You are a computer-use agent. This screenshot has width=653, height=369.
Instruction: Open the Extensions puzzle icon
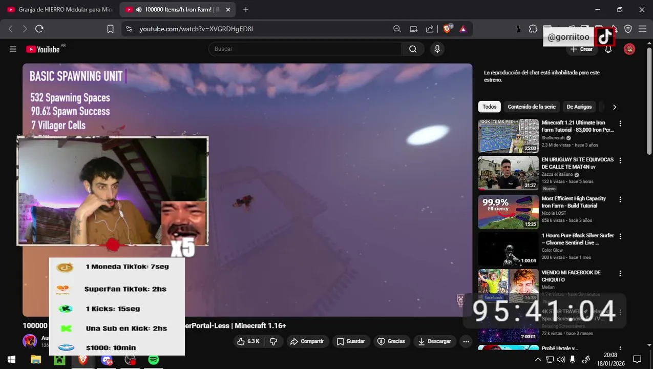tap(533, 29)
